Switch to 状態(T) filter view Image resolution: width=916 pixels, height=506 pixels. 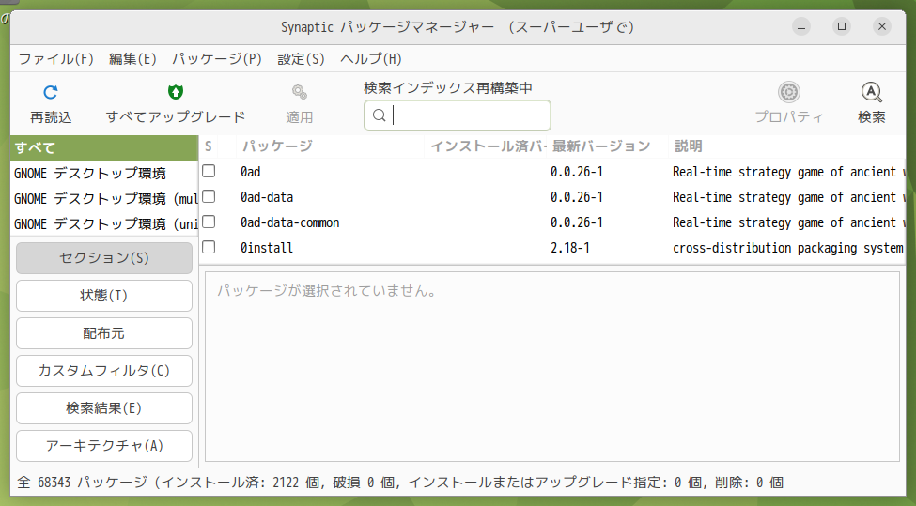[104, 296]
